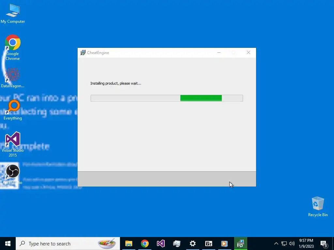Switch to Chrome in the taskbar
334x250 pixels.
[x=144, y=243]
